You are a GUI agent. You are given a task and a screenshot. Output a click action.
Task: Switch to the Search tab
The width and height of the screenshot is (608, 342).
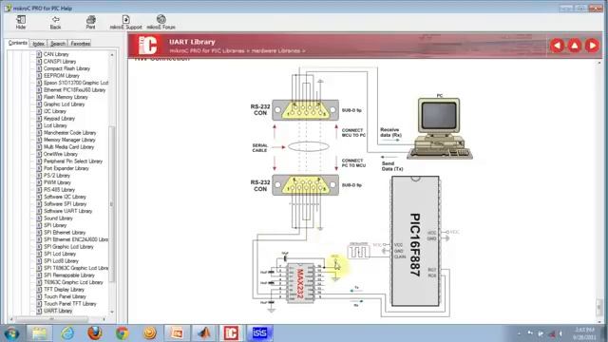click(x=58, y=44)
